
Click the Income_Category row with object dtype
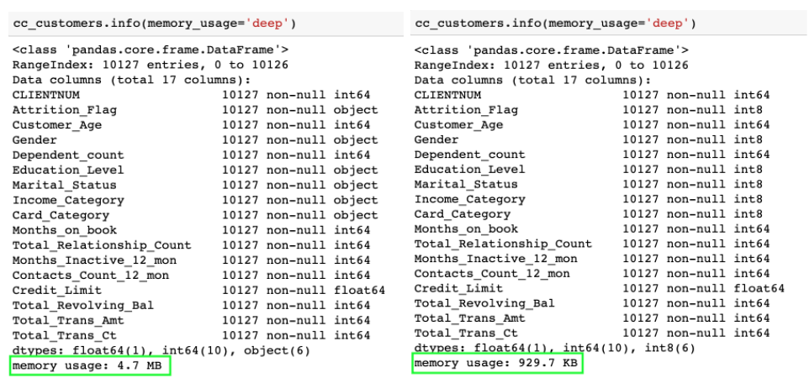click(193, 201)
